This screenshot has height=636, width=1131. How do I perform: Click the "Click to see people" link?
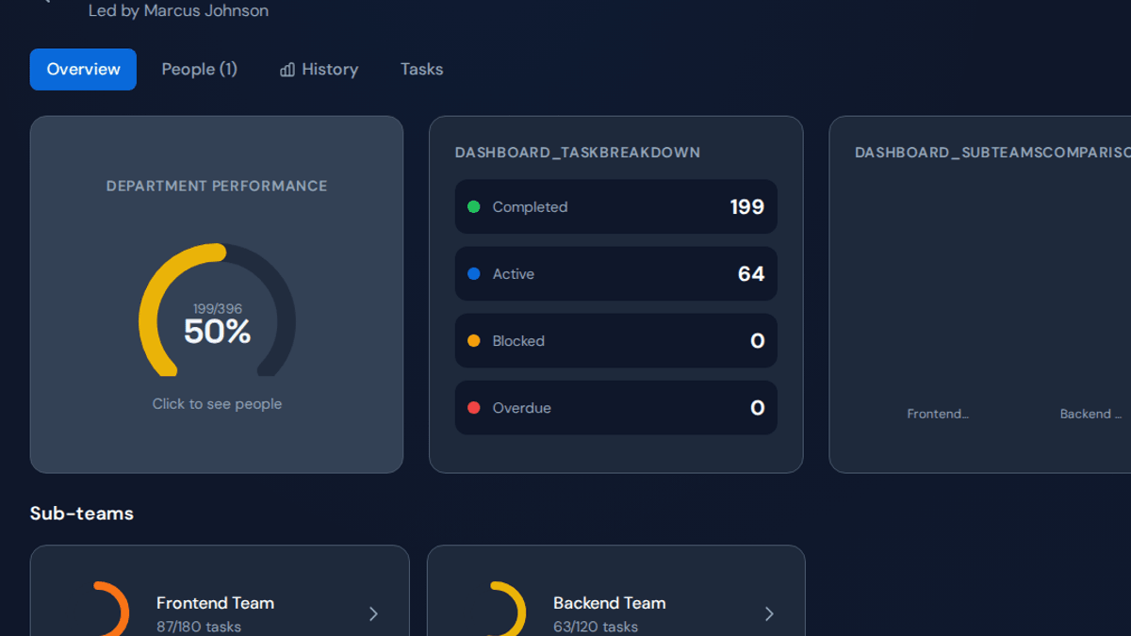pyautogui.click(x=217, y=404)
